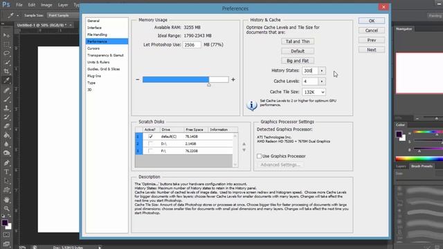Click the Prev button

pyautogui.click(x=372, y=40)
